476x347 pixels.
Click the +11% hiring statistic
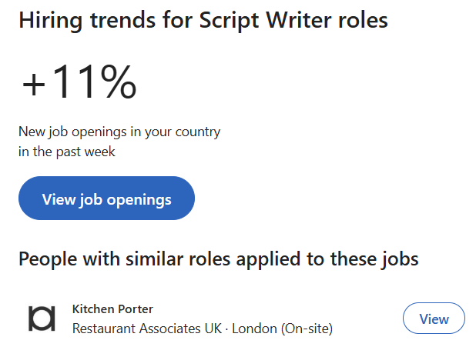point(79,82)
